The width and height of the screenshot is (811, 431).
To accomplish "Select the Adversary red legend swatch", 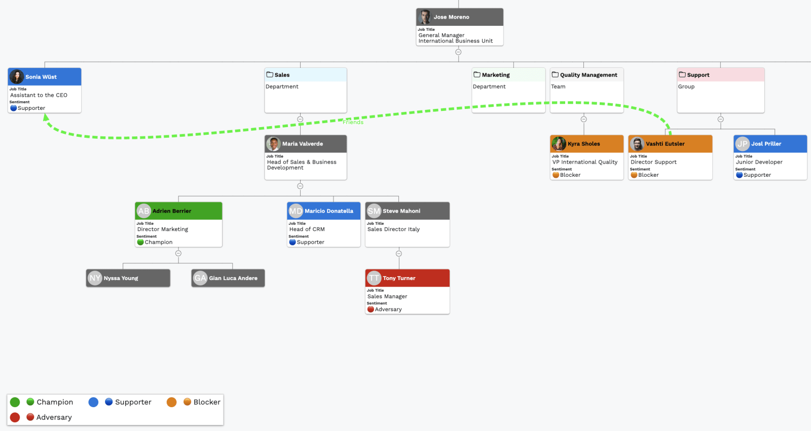I will pos(15,417).
